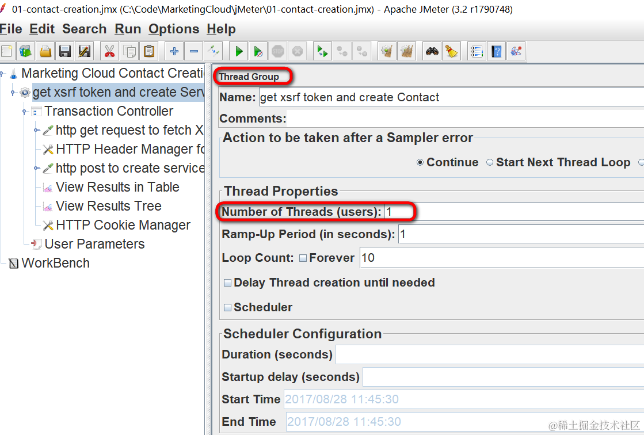Click the New test plan icon
Screen dimensions: 644x435
click(x=6, y=51)
